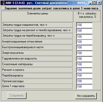The image size is (103, 102).
Task: Select the 'Смазочные материалы' label
Action: [37, 64]
